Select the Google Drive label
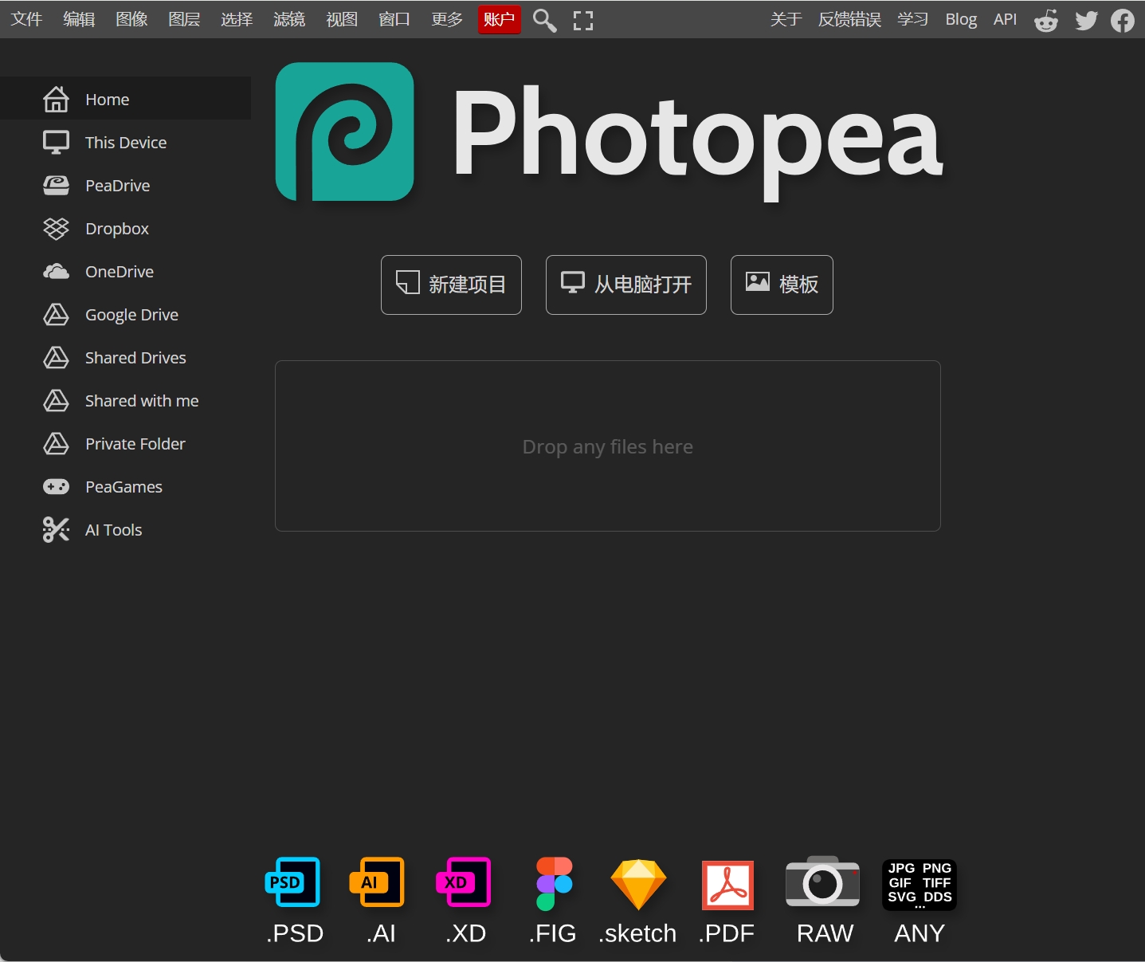The height and width of the screenshot is (962, 1145). click(x=131, y=315)
